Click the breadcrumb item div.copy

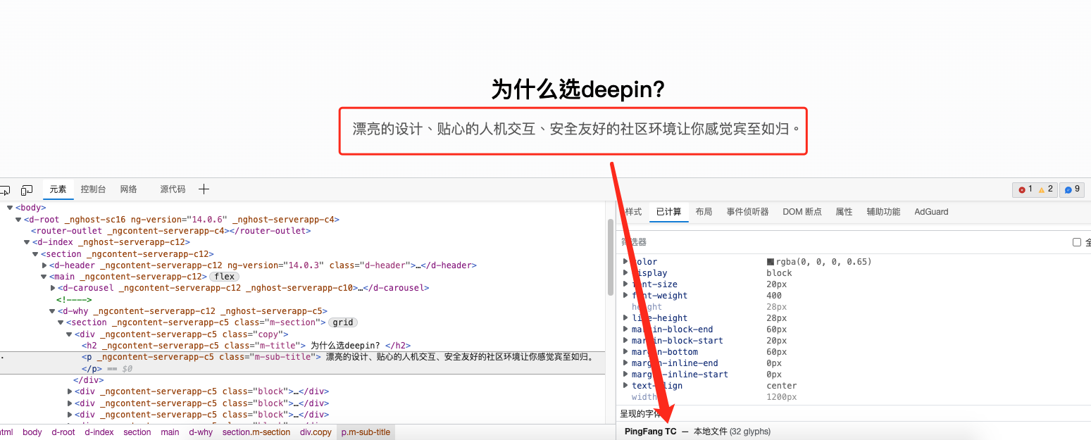[x=316, y=432]
